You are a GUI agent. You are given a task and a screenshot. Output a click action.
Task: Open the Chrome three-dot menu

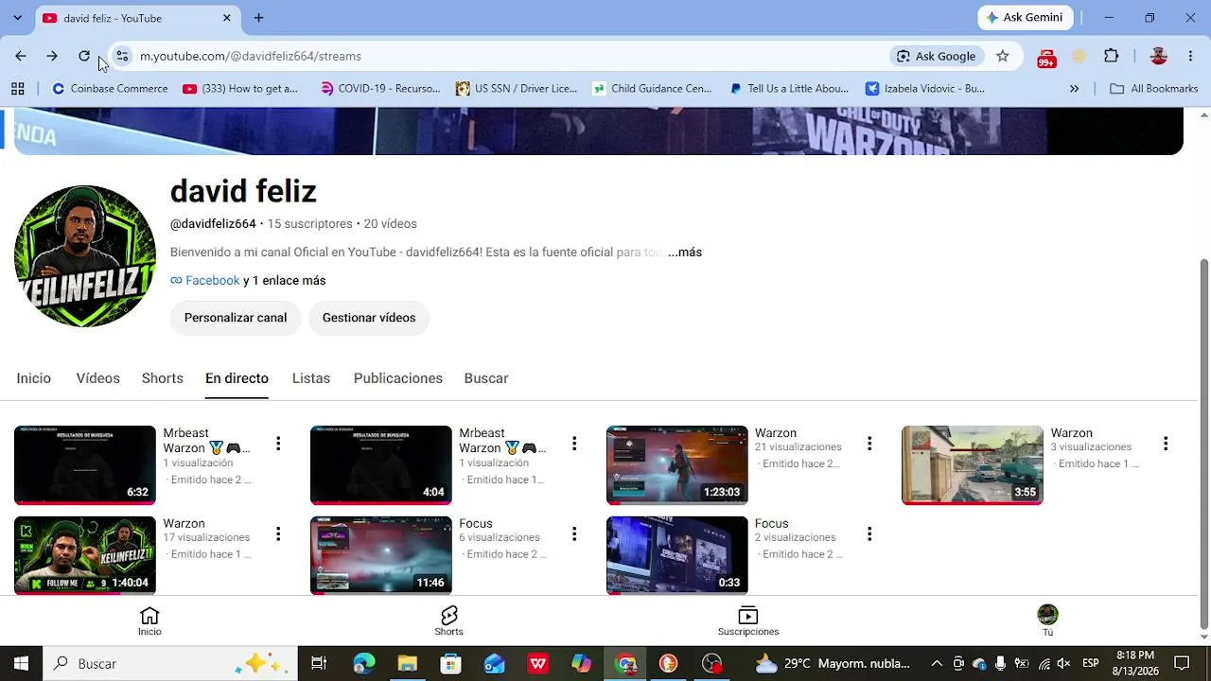point(1190,56)
